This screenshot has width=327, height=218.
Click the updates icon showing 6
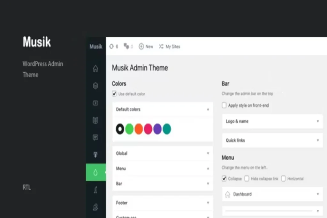[114, 47]
